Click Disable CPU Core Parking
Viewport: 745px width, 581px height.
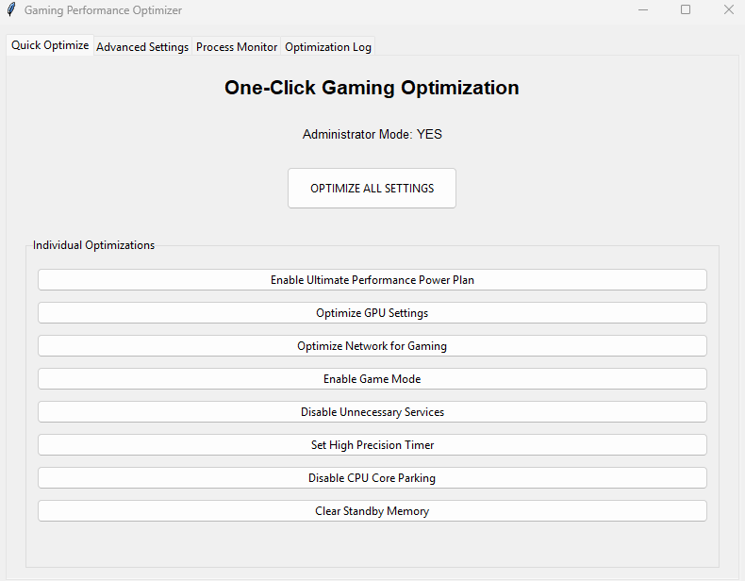point(372,478)
